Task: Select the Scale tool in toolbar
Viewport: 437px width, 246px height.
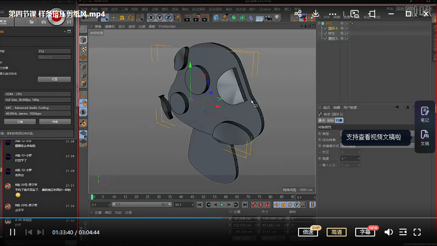Action: [122, 18]
